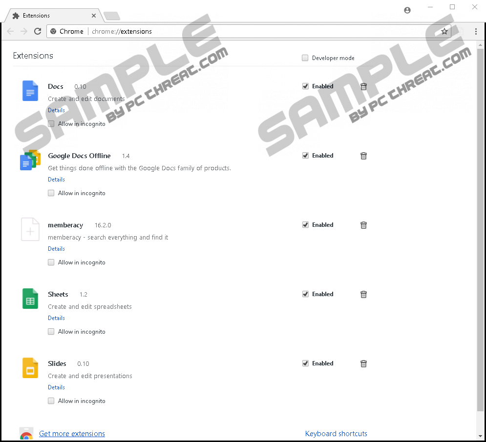Open Keyboard shortcuts link
The height and width of the screenshot is (442, 486).
[x=336, y=434]
